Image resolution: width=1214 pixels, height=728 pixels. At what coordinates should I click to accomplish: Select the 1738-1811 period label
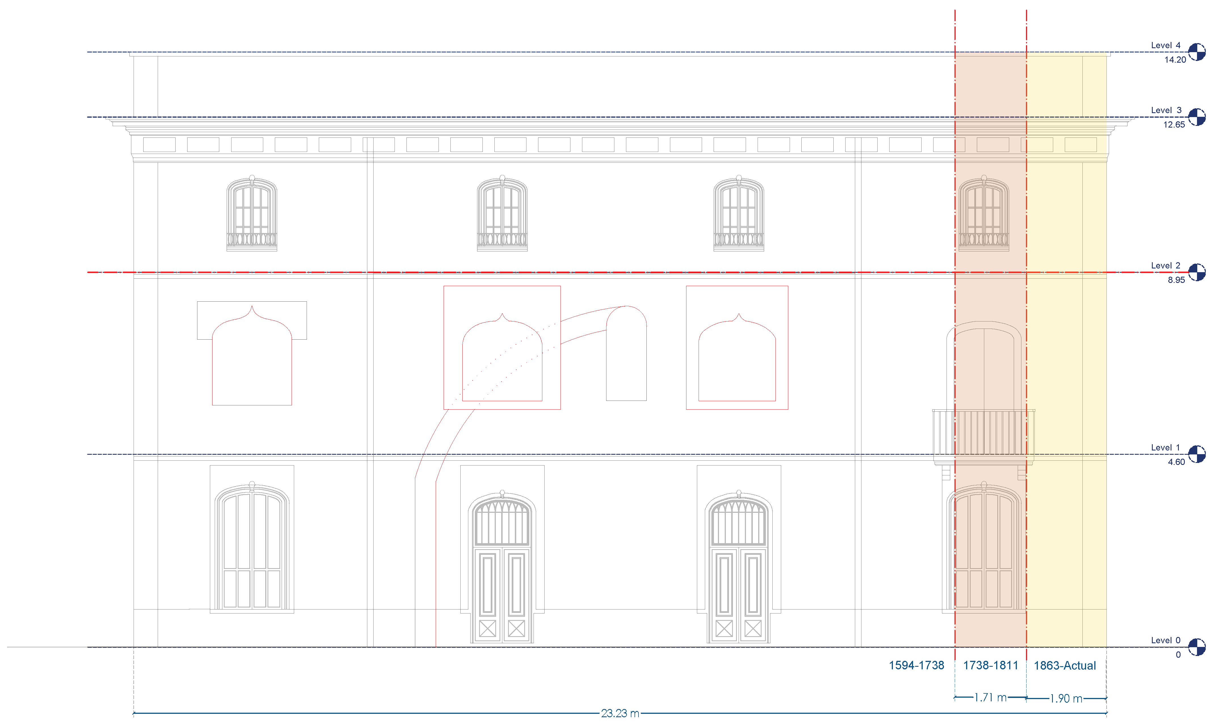point(990,666)
